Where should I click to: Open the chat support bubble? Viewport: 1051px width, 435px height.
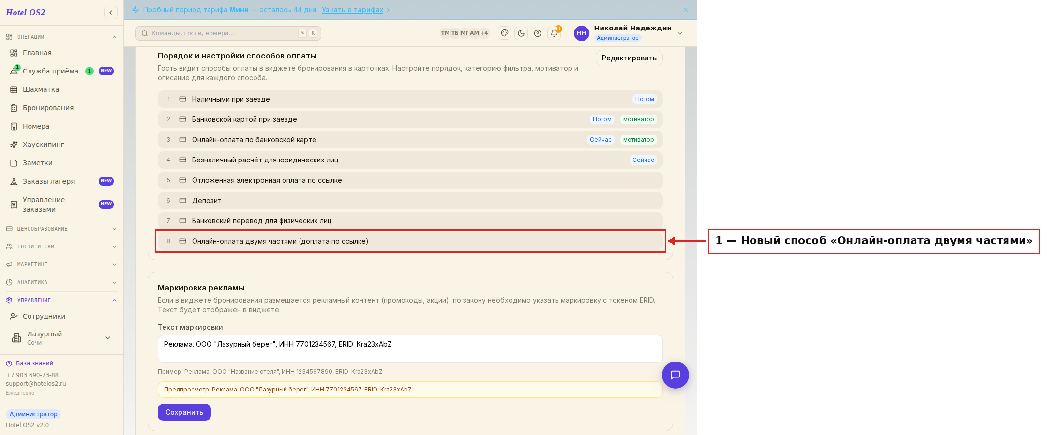[676, 375]
